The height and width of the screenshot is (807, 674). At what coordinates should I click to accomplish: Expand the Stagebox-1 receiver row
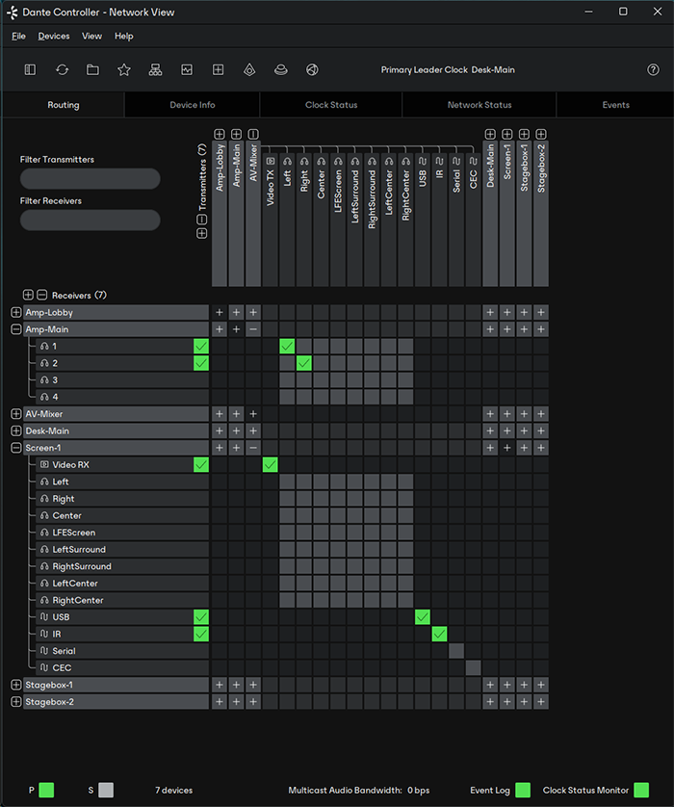pyautogui.click(x=16, y=685)
